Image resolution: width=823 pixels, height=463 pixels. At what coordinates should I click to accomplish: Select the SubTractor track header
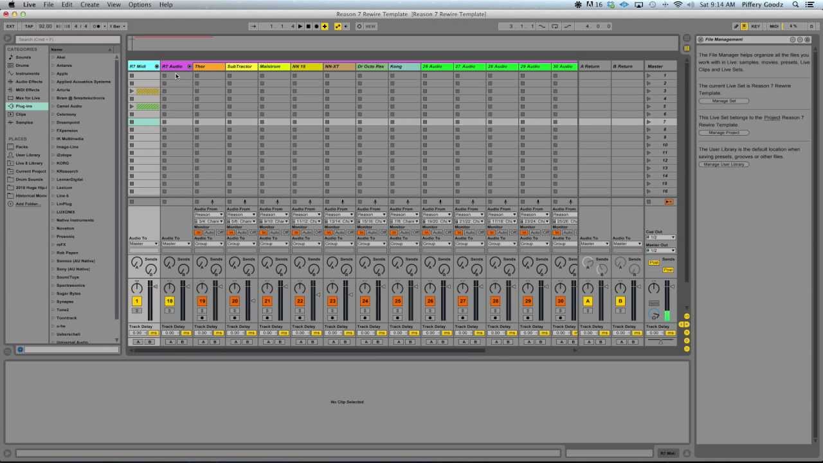(242, 66)
